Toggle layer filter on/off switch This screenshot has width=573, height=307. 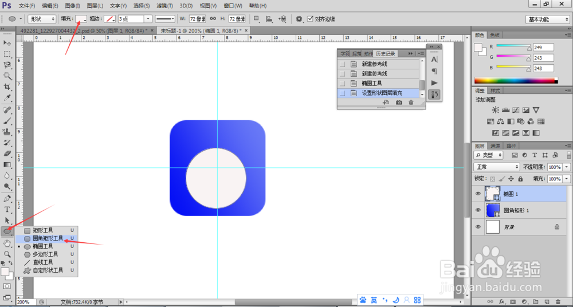pos(569,155)
